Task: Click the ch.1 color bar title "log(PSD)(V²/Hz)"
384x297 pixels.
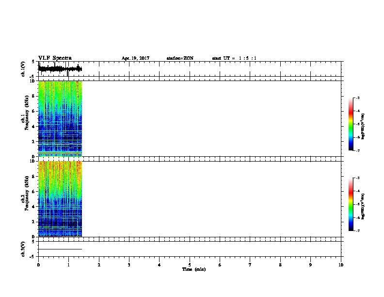Action: coord(363,126)
